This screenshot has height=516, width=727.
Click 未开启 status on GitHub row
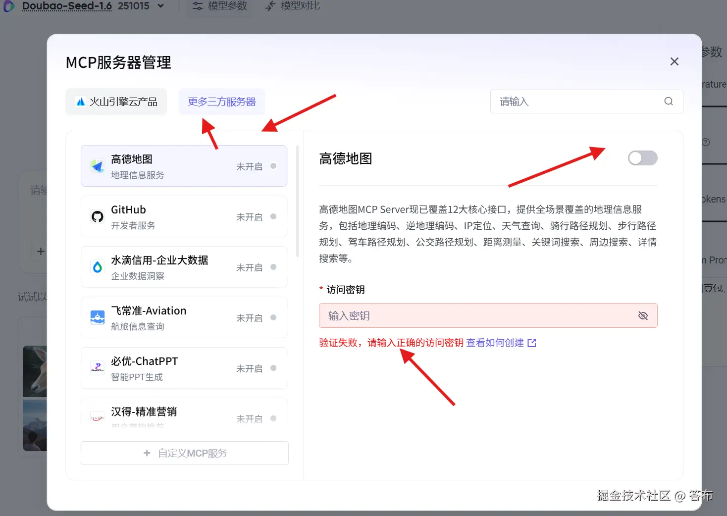249,217
